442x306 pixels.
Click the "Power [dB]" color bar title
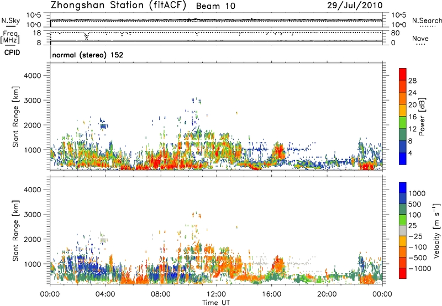pyautogui.click(x=422, y=117)
